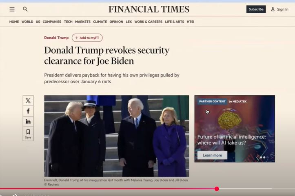Click the Trump and Biden inauguration photo
295x196 pixels.
[x=116, y=136]
